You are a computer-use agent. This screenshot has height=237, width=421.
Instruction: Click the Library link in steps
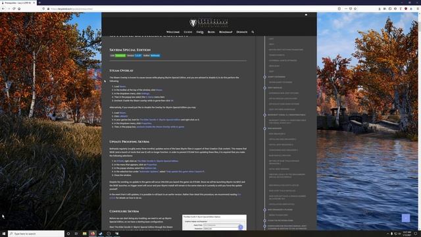124,117
